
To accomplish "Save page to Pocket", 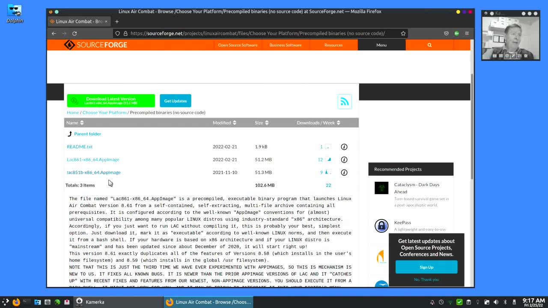I will 446,33.
